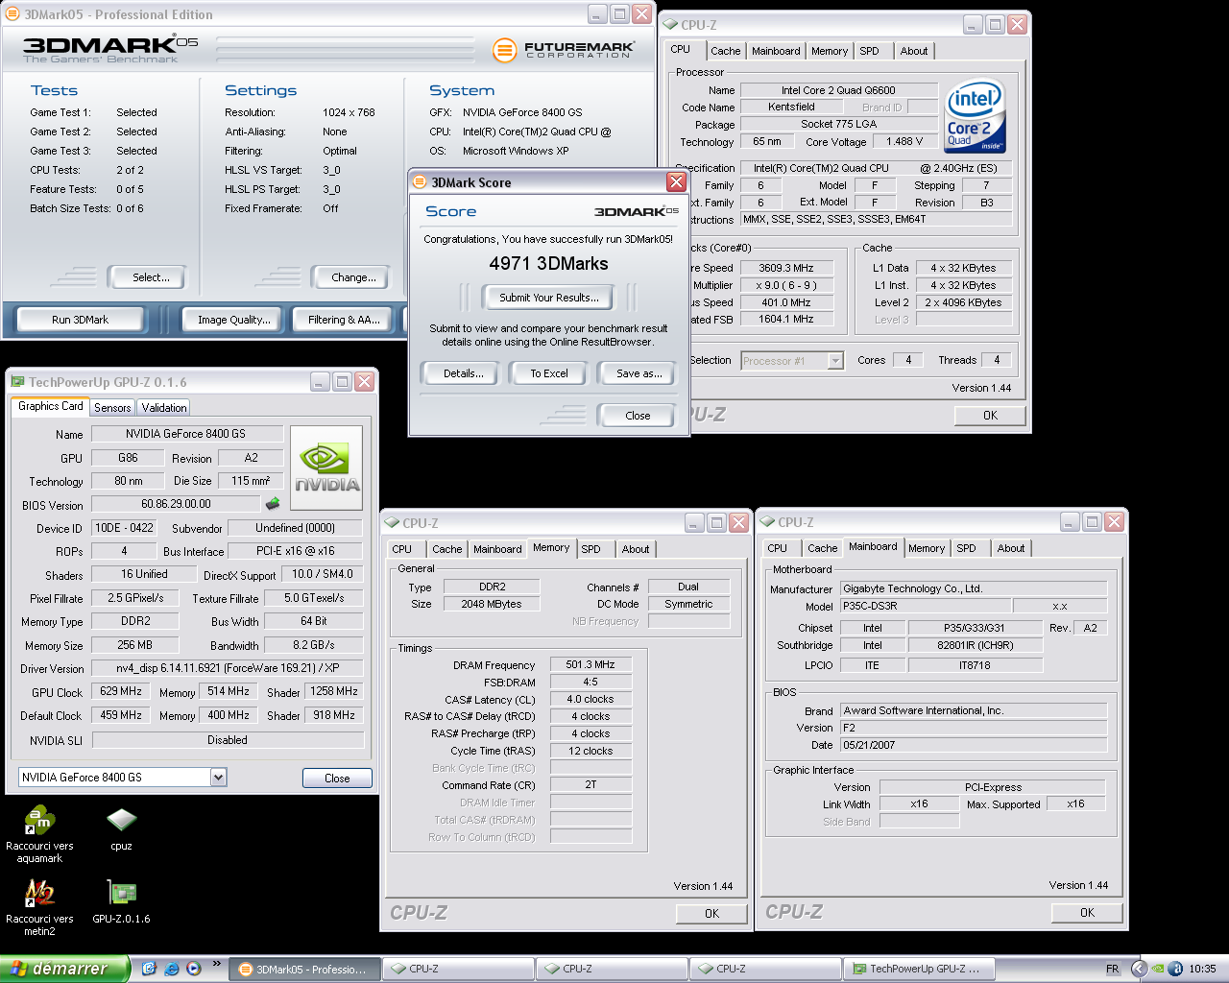Open CPU tab in CPU-Z Mainboard window
1229x983 pixels.
point(778,548)
